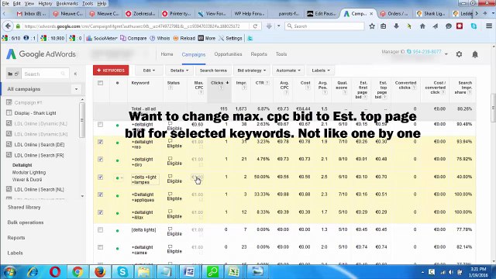Uncheck the +deltalight +lillax row

point(100,212)
